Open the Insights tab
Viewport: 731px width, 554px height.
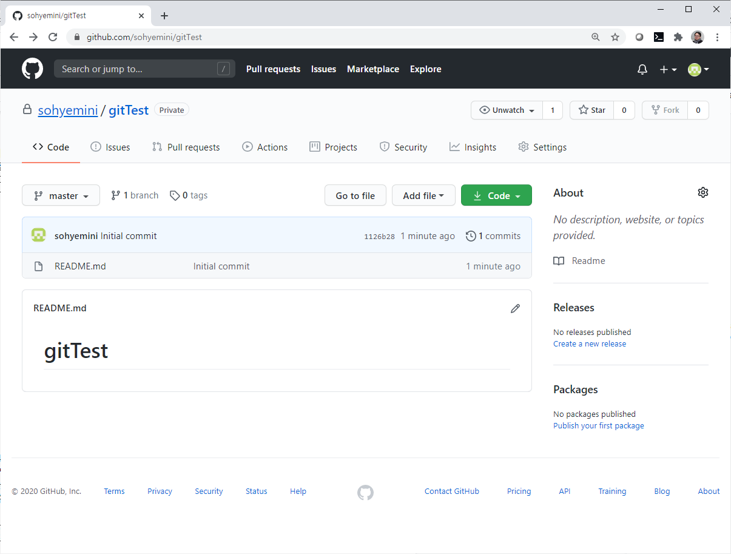(473, 147)
